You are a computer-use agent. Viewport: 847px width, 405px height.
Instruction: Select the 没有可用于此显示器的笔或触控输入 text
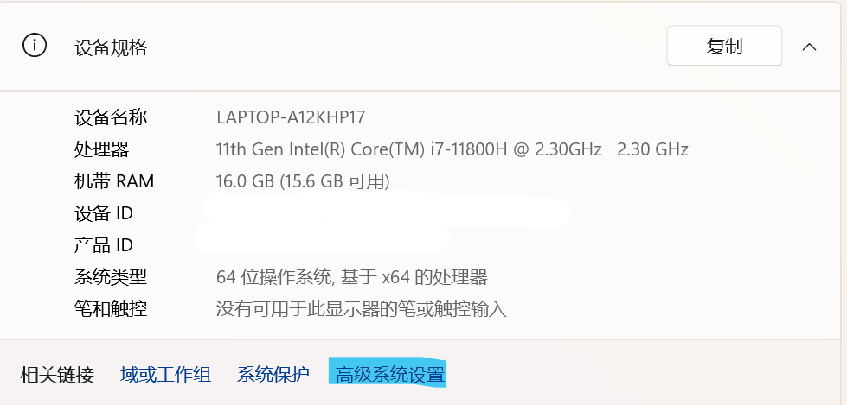[361, 309]
